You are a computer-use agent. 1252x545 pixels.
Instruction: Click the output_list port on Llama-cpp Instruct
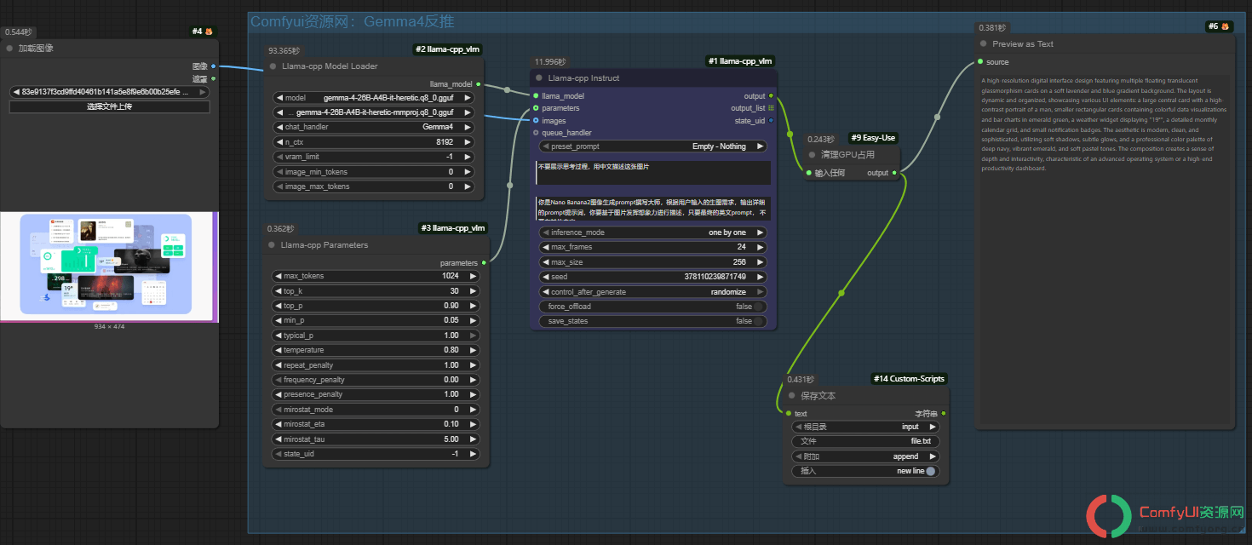(771, 108)
